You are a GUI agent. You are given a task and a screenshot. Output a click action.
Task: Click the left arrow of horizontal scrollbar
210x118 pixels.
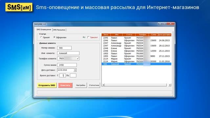point(103,85)
